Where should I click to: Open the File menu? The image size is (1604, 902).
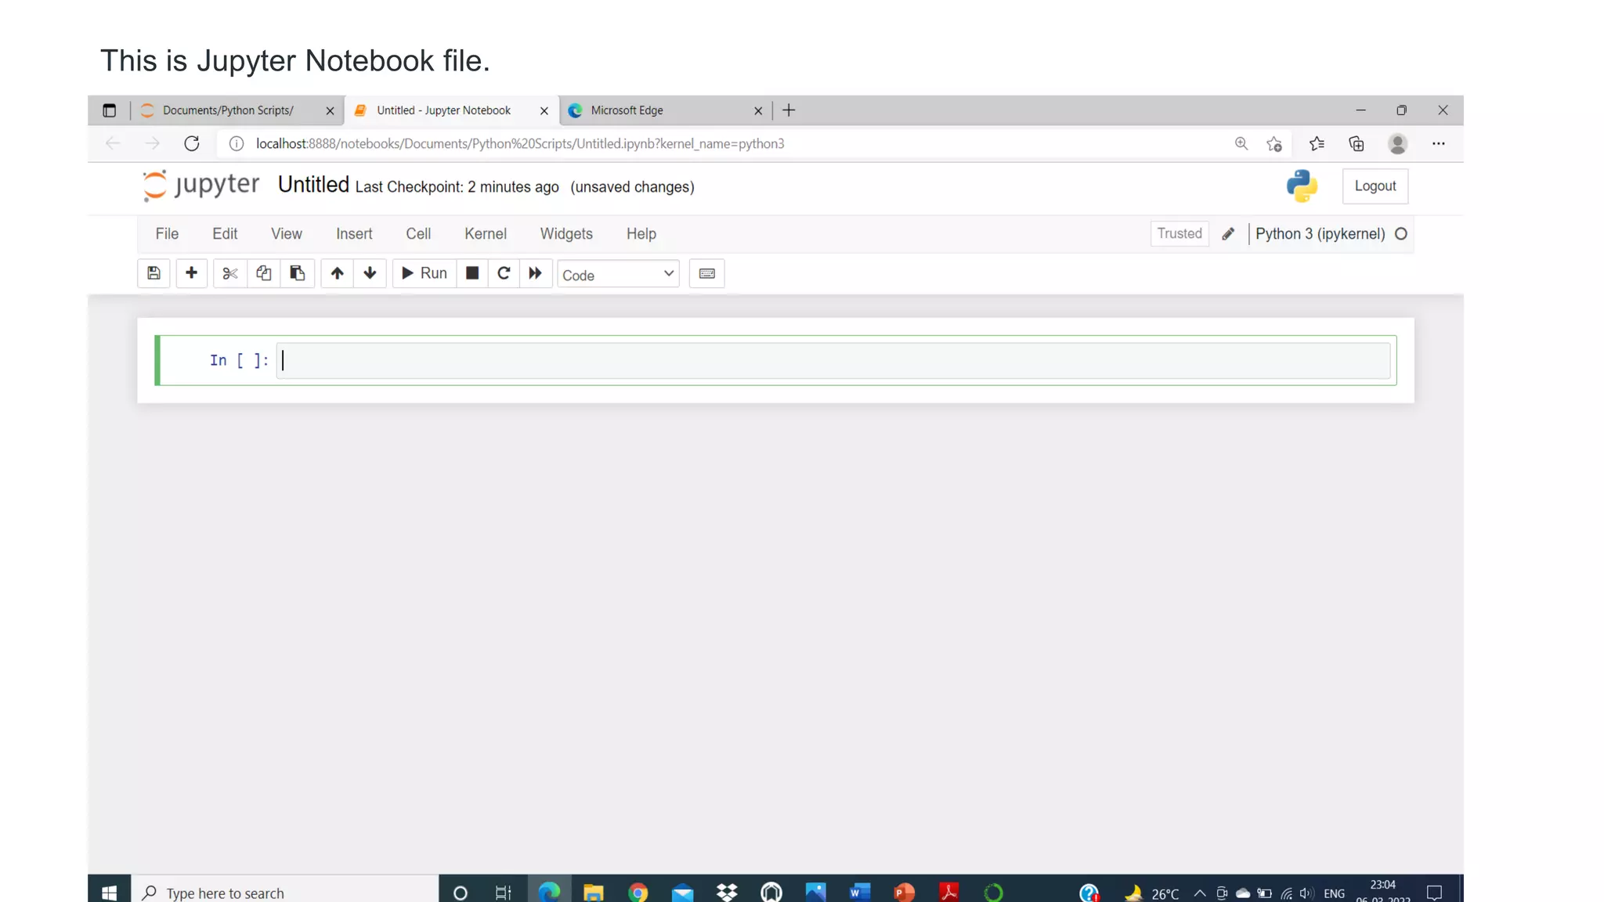coord(167,234)
